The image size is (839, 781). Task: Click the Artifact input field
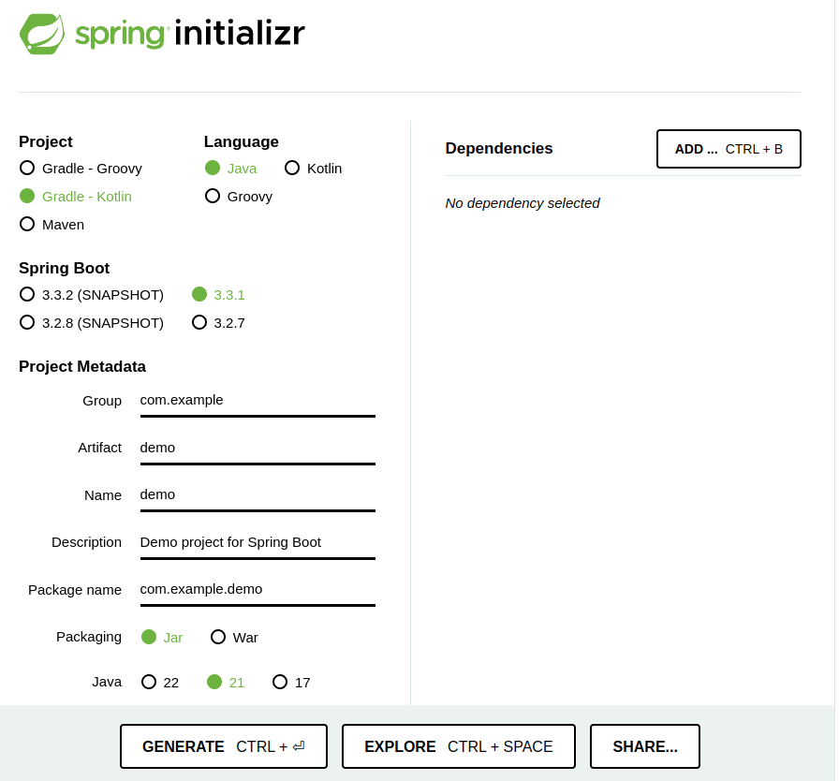(257, 447)
